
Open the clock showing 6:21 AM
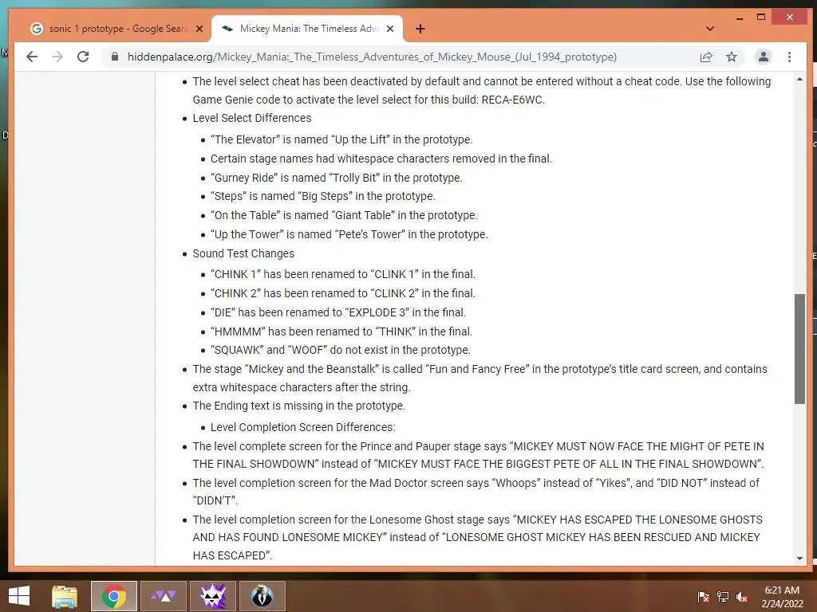(x=782, y=597)
